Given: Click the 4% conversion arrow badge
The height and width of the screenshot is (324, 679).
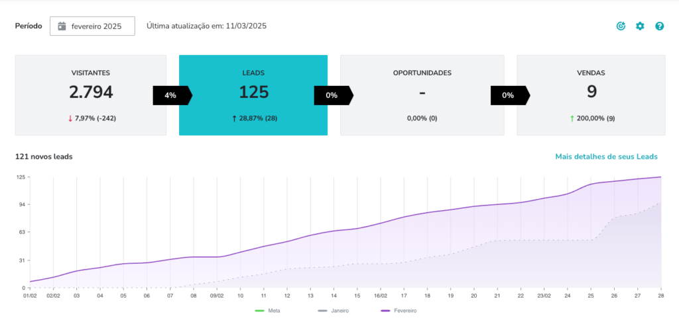Looking at the screenshot, I should [x=172, y=95].
